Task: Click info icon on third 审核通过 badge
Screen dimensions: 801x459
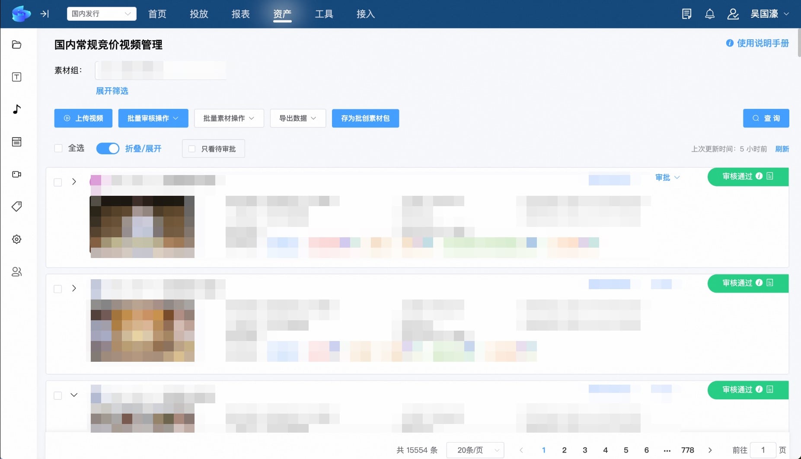Action: click(x=759, y=389)
